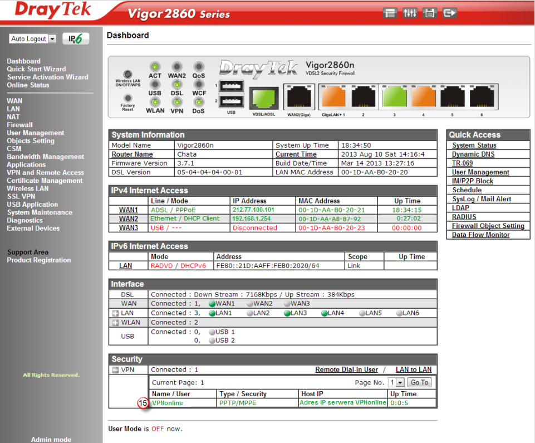Click the Factory Reset button on panel
This screenshot has width=535, height=443.
[x=127, y=99]
